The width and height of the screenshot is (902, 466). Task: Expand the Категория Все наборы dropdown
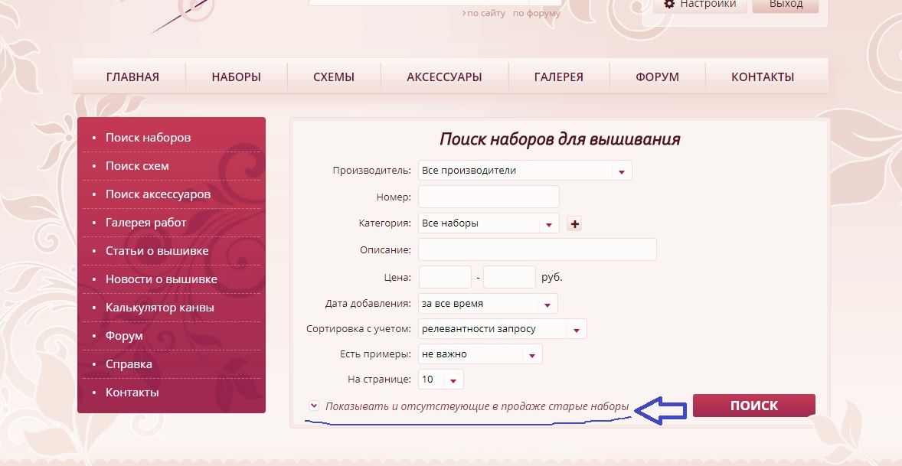point(489,223)
